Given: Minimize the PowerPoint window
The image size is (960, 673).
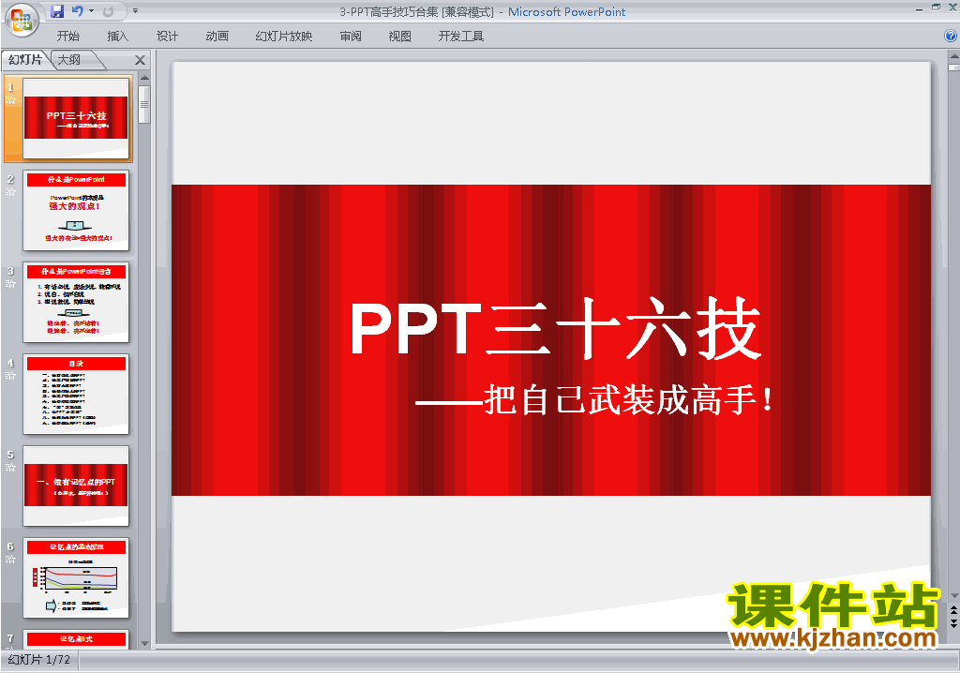Looking at the screenshot, I should pos(919,8).
